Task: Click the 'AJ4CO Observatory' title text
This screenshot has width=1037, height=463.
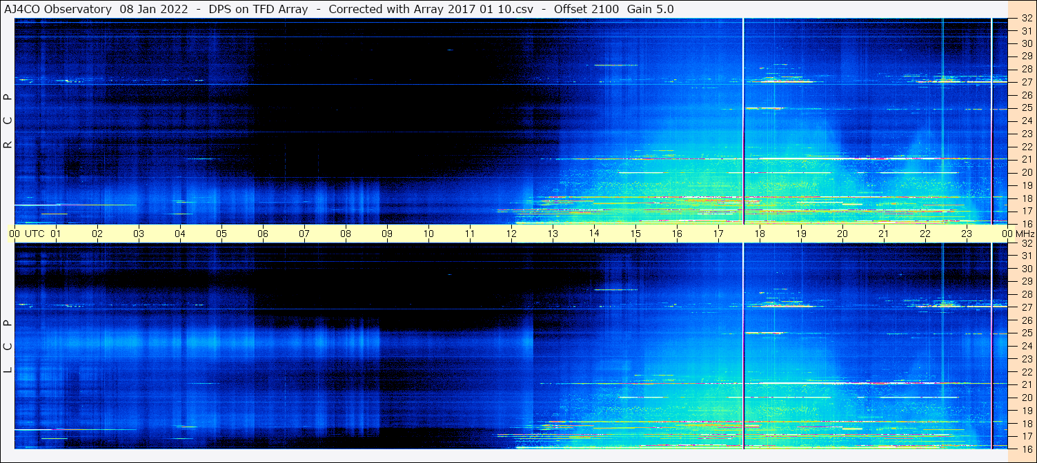Action: coord(58,9)
